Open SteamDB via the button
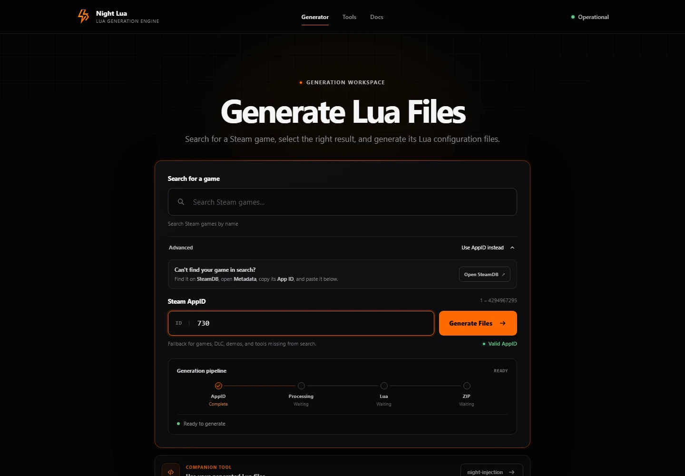Image resolution: width=685 pixels, height=476 pixels. pyautogui.click(x=484, y=274)
